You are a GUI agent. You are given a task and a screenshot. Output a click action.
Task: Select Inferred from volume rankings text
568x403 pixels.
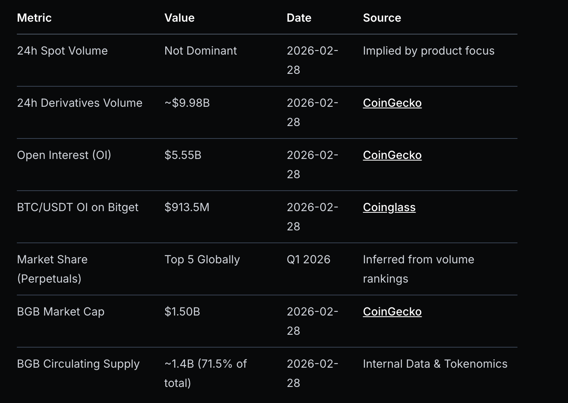tap(418, 269)
